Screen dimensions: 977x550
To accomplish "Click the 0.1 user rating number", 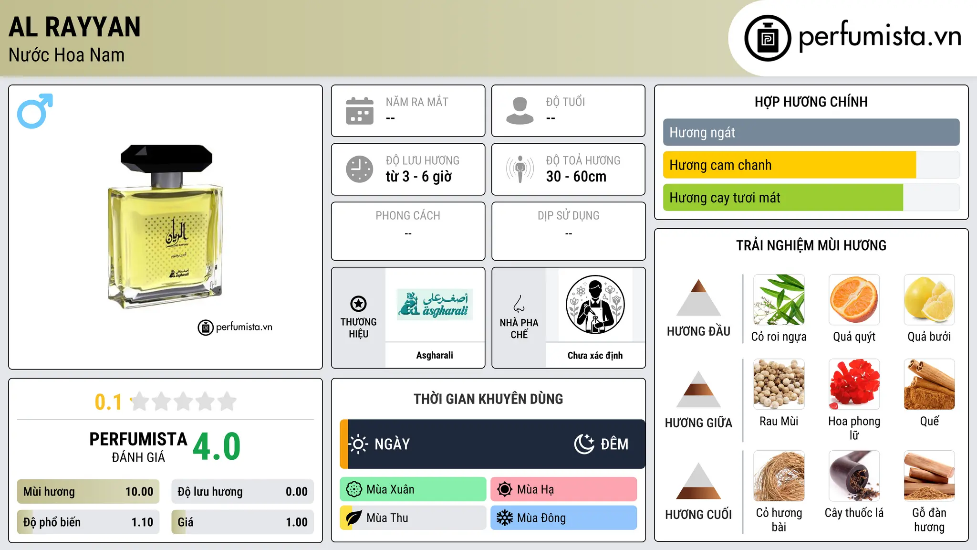I will click(x=108, y=402).
